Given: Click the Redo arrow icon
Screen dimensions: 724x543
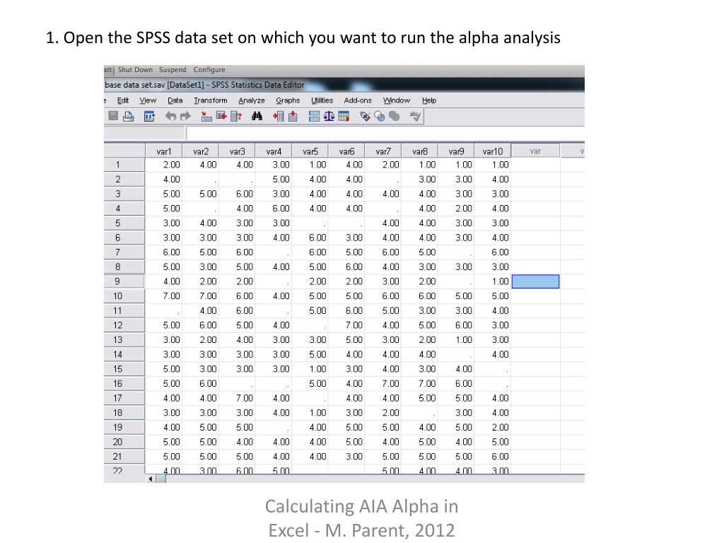Looking at the screenshot, I should pyautogui.click(x=186, y=117).
